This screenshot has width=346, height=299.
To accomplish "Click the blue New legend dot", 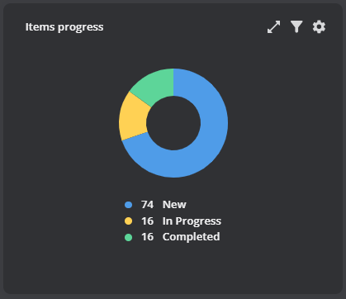I will click(x=128, y=205).
